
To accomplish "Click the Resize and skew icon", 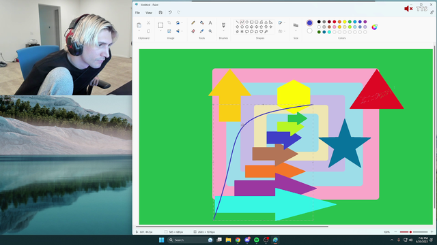I will pos(169,31).
